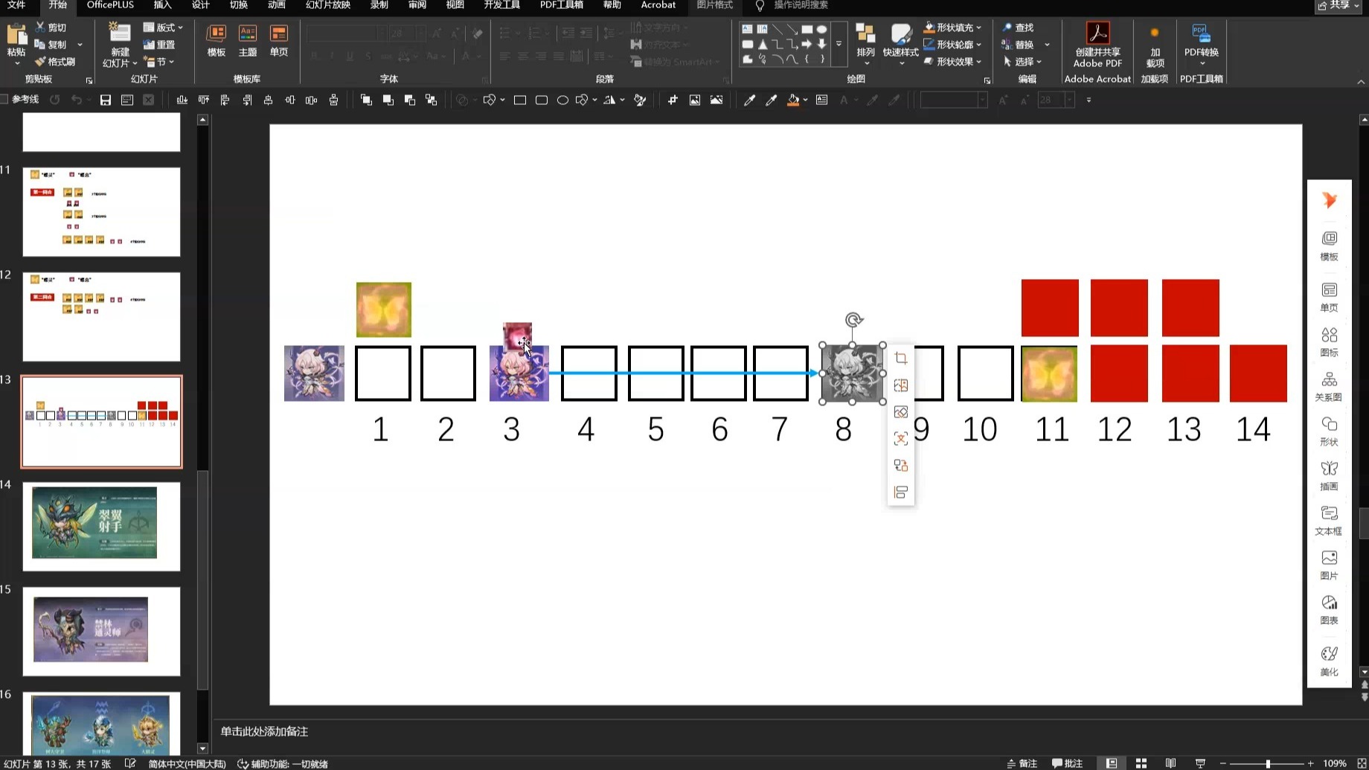
Task: Click the bring-to-front icon in quick toolbar
Action: pos(366,100)
